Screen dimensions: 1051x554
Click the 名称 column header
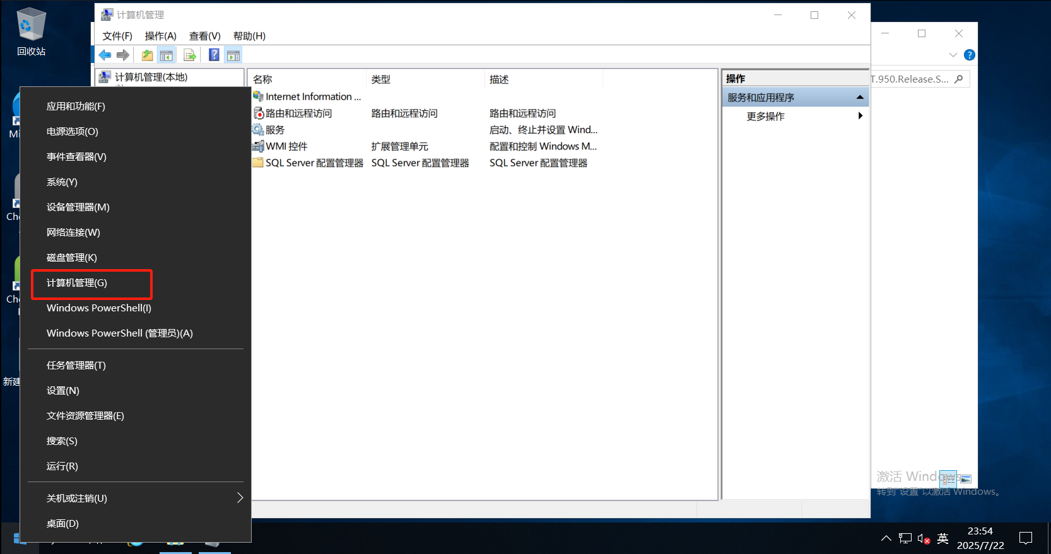307,79
